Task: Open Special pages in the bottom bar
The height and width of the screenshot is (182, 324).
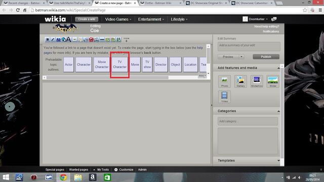Action: [55, 170]
